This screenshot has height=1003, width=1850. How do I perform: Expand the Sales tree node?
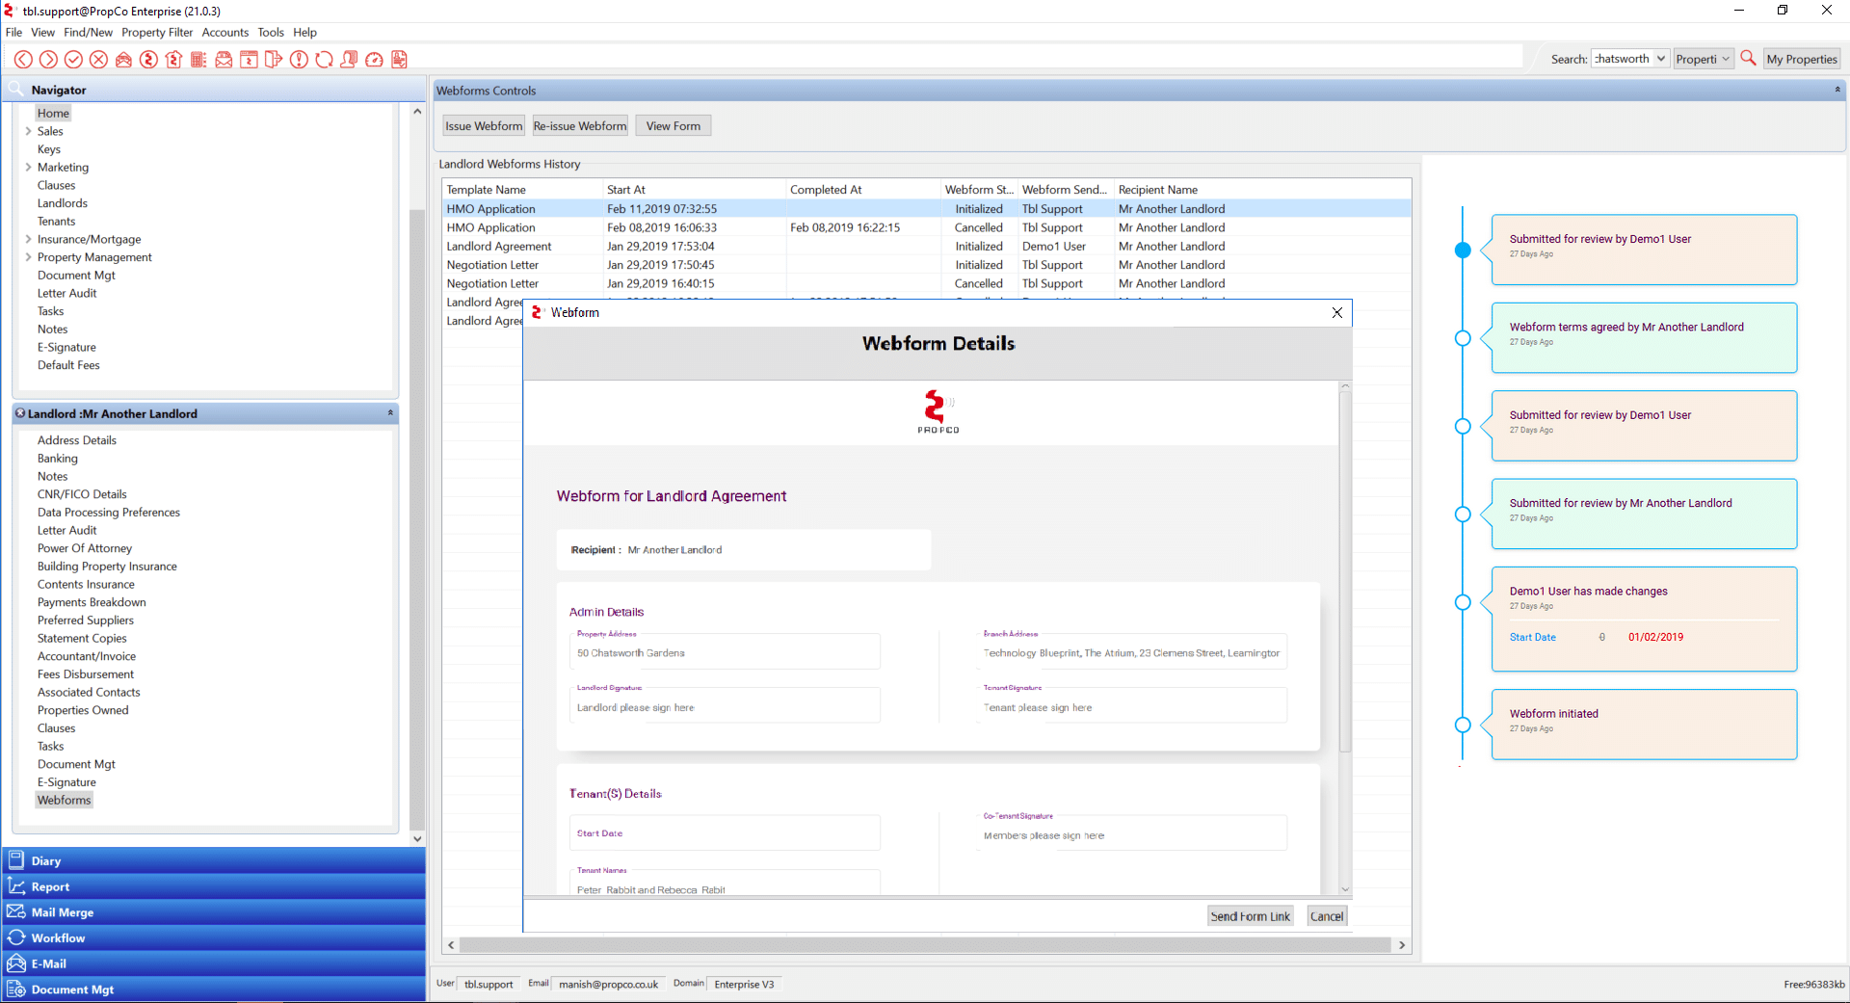click(28, 131)
